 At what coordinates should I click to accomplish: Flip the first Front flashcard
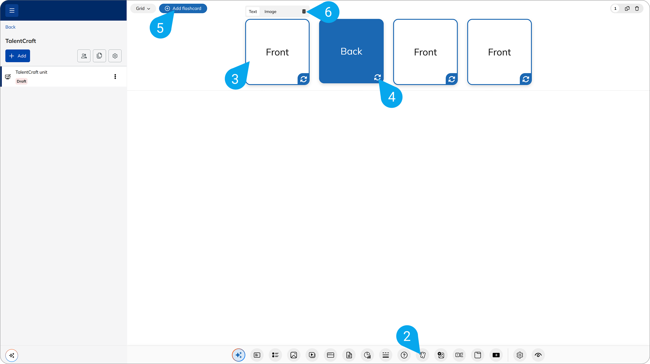click(x=304, y=79)
